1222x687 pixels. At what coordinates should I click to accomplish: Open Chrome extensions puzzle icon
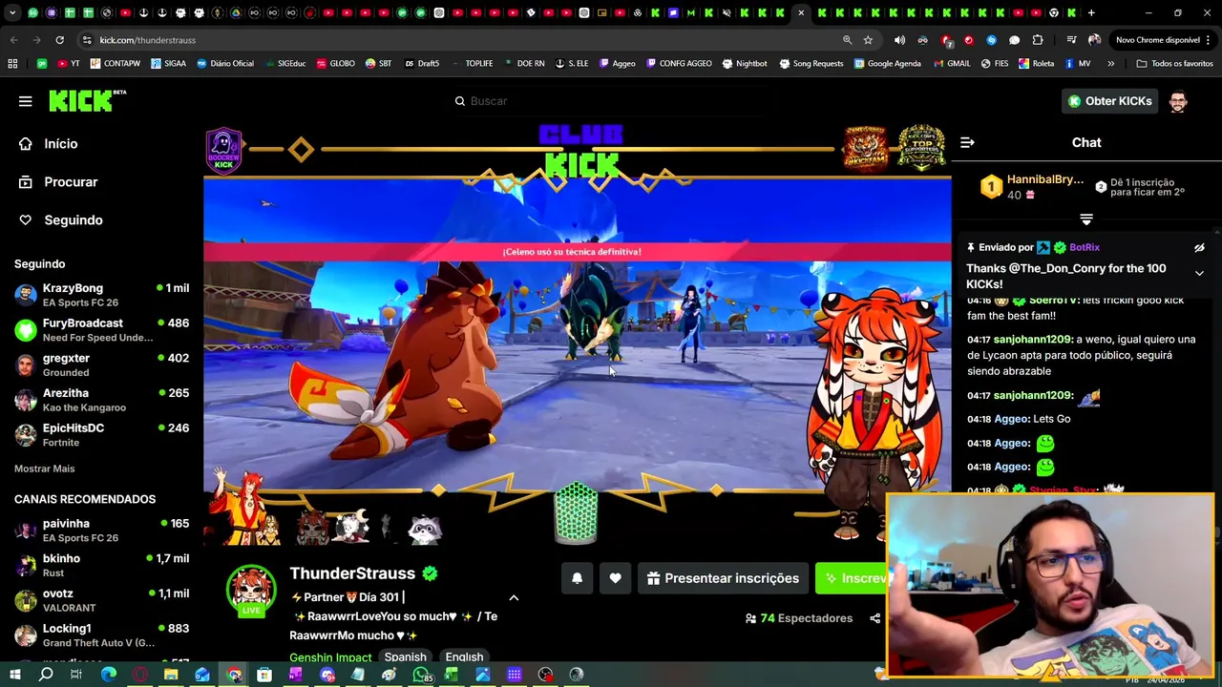point(1038,40)
